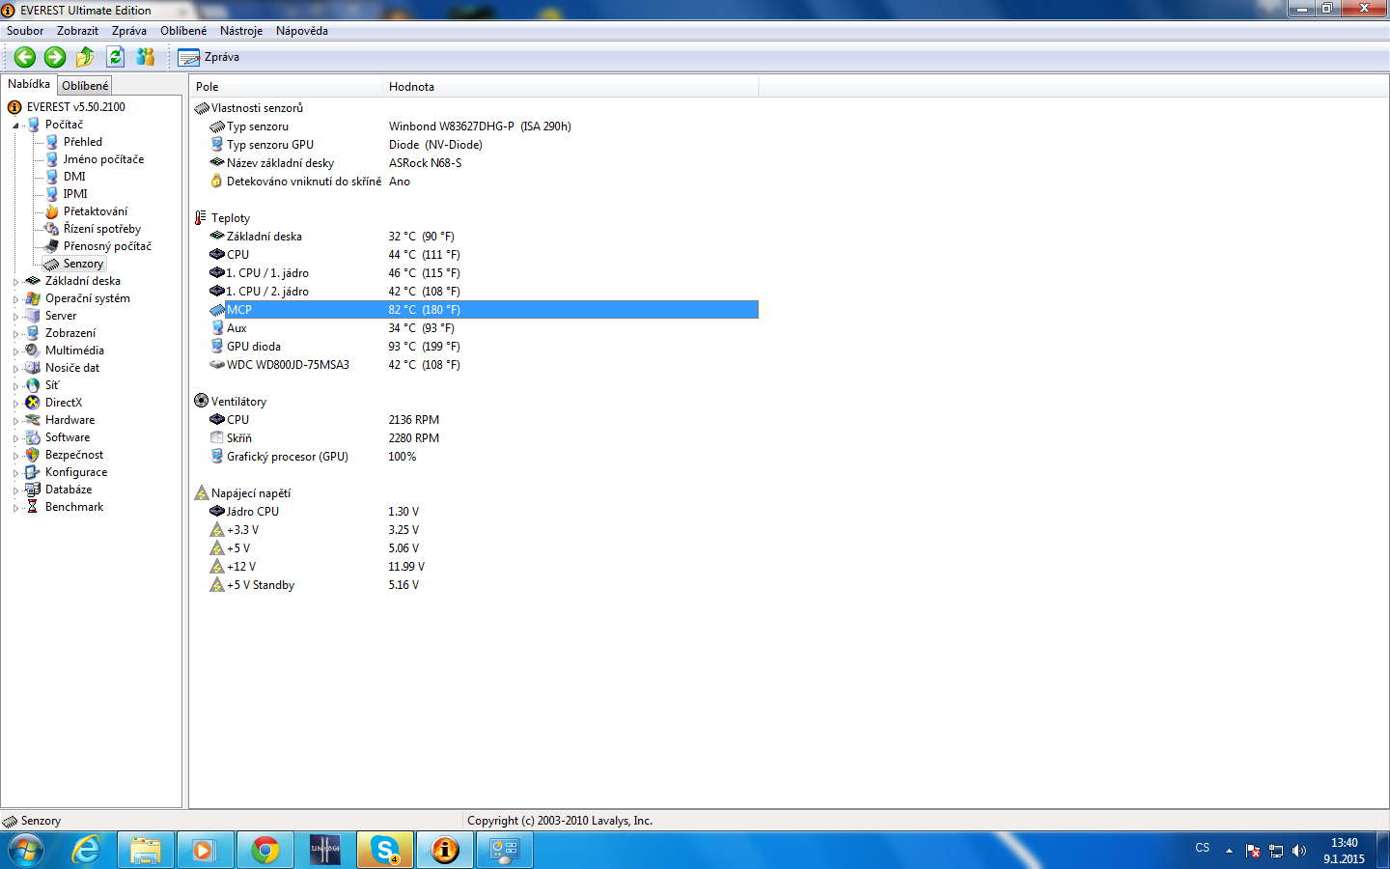Click the Databáze tree icon
Image resolution: width=1390 pixels, height=869 pixels.
pyautogui.click(x=33, y=490)
